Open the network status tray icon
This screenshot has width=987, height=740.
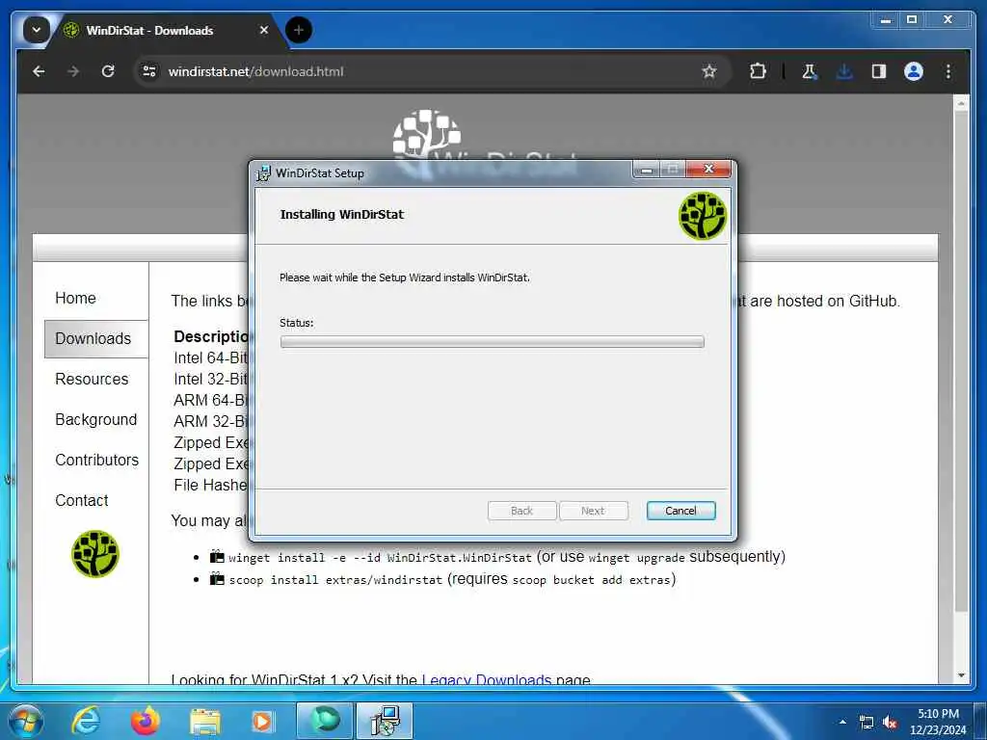click(867, 723)
